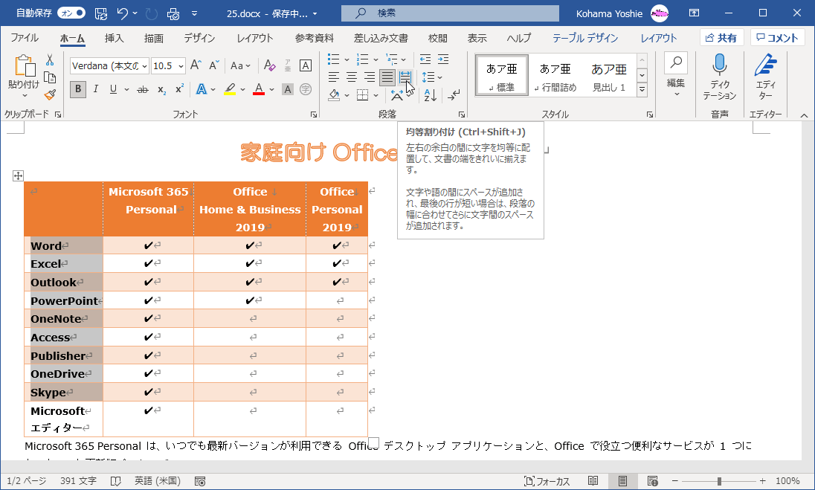The image size is (815, 490).
Task: Open the Editor pen icon
Action: (766, 78)
